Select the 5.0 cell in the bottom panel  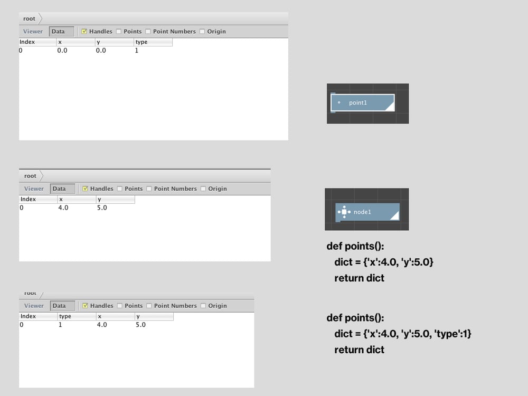[141, 325]
